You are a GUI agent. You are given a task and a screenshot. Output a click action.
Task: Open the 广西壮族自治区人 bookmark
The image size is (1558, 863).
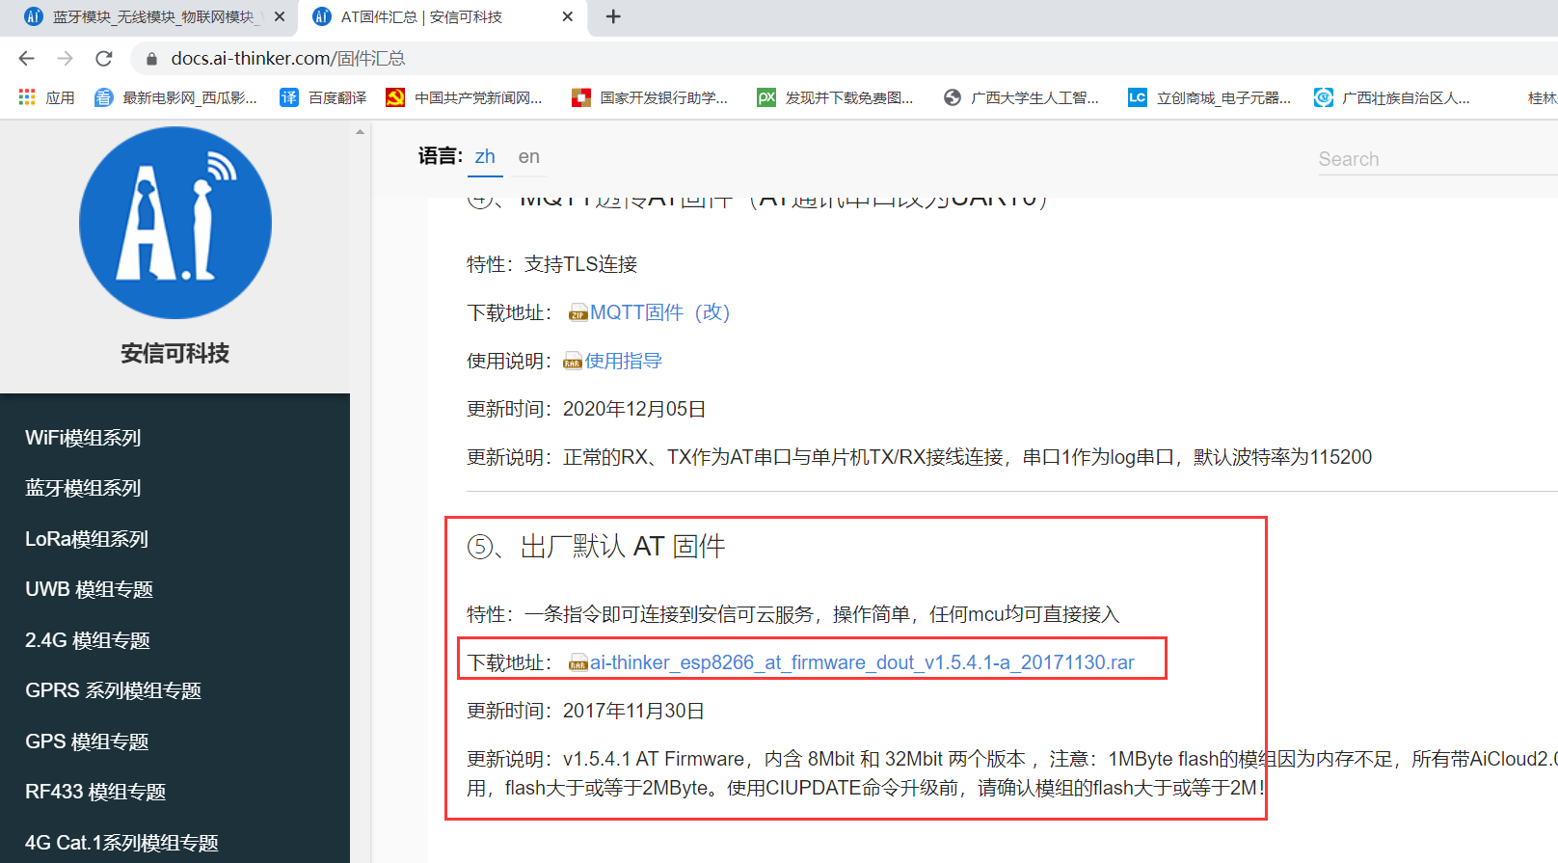point(1392,97)
